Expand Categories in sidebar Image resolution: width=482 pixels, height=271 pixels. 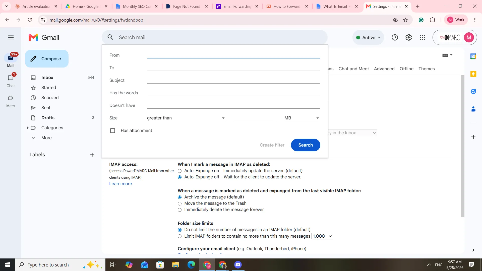28,128
